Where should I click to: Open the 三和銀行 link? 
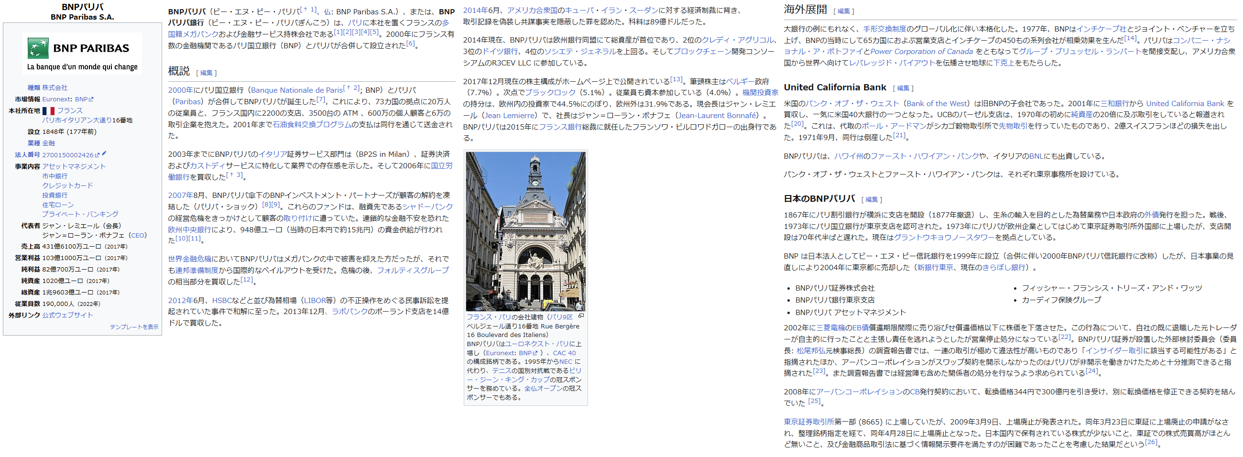point(1115,104)
